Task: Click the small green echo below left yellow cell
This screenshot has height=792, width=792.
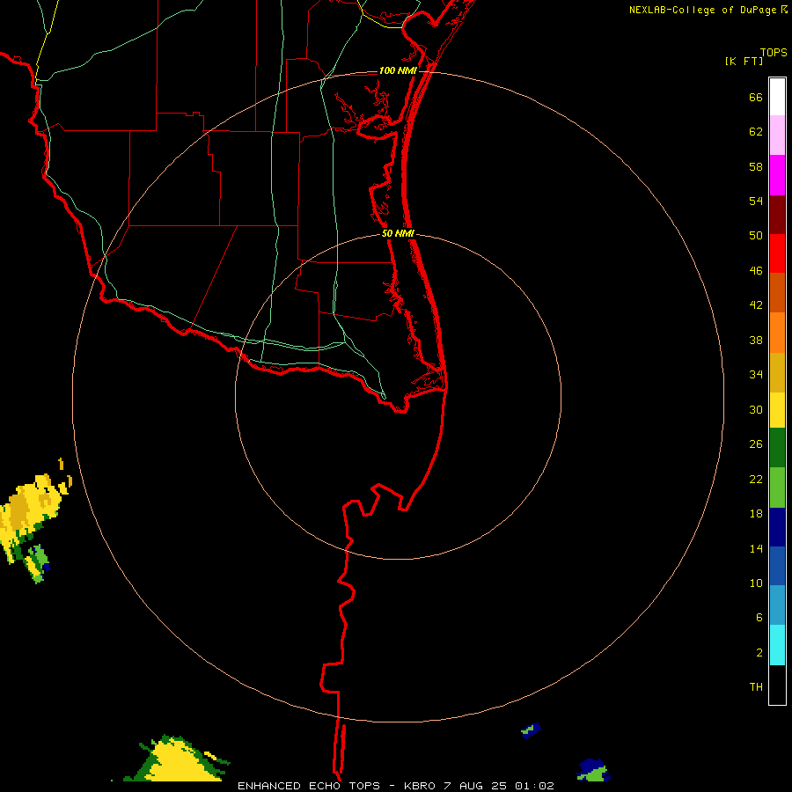Action: tap(38, 564)
